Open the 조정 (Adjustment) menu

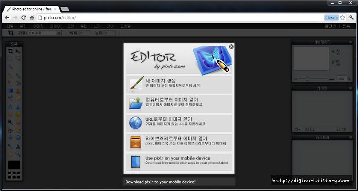pos(70,26)
